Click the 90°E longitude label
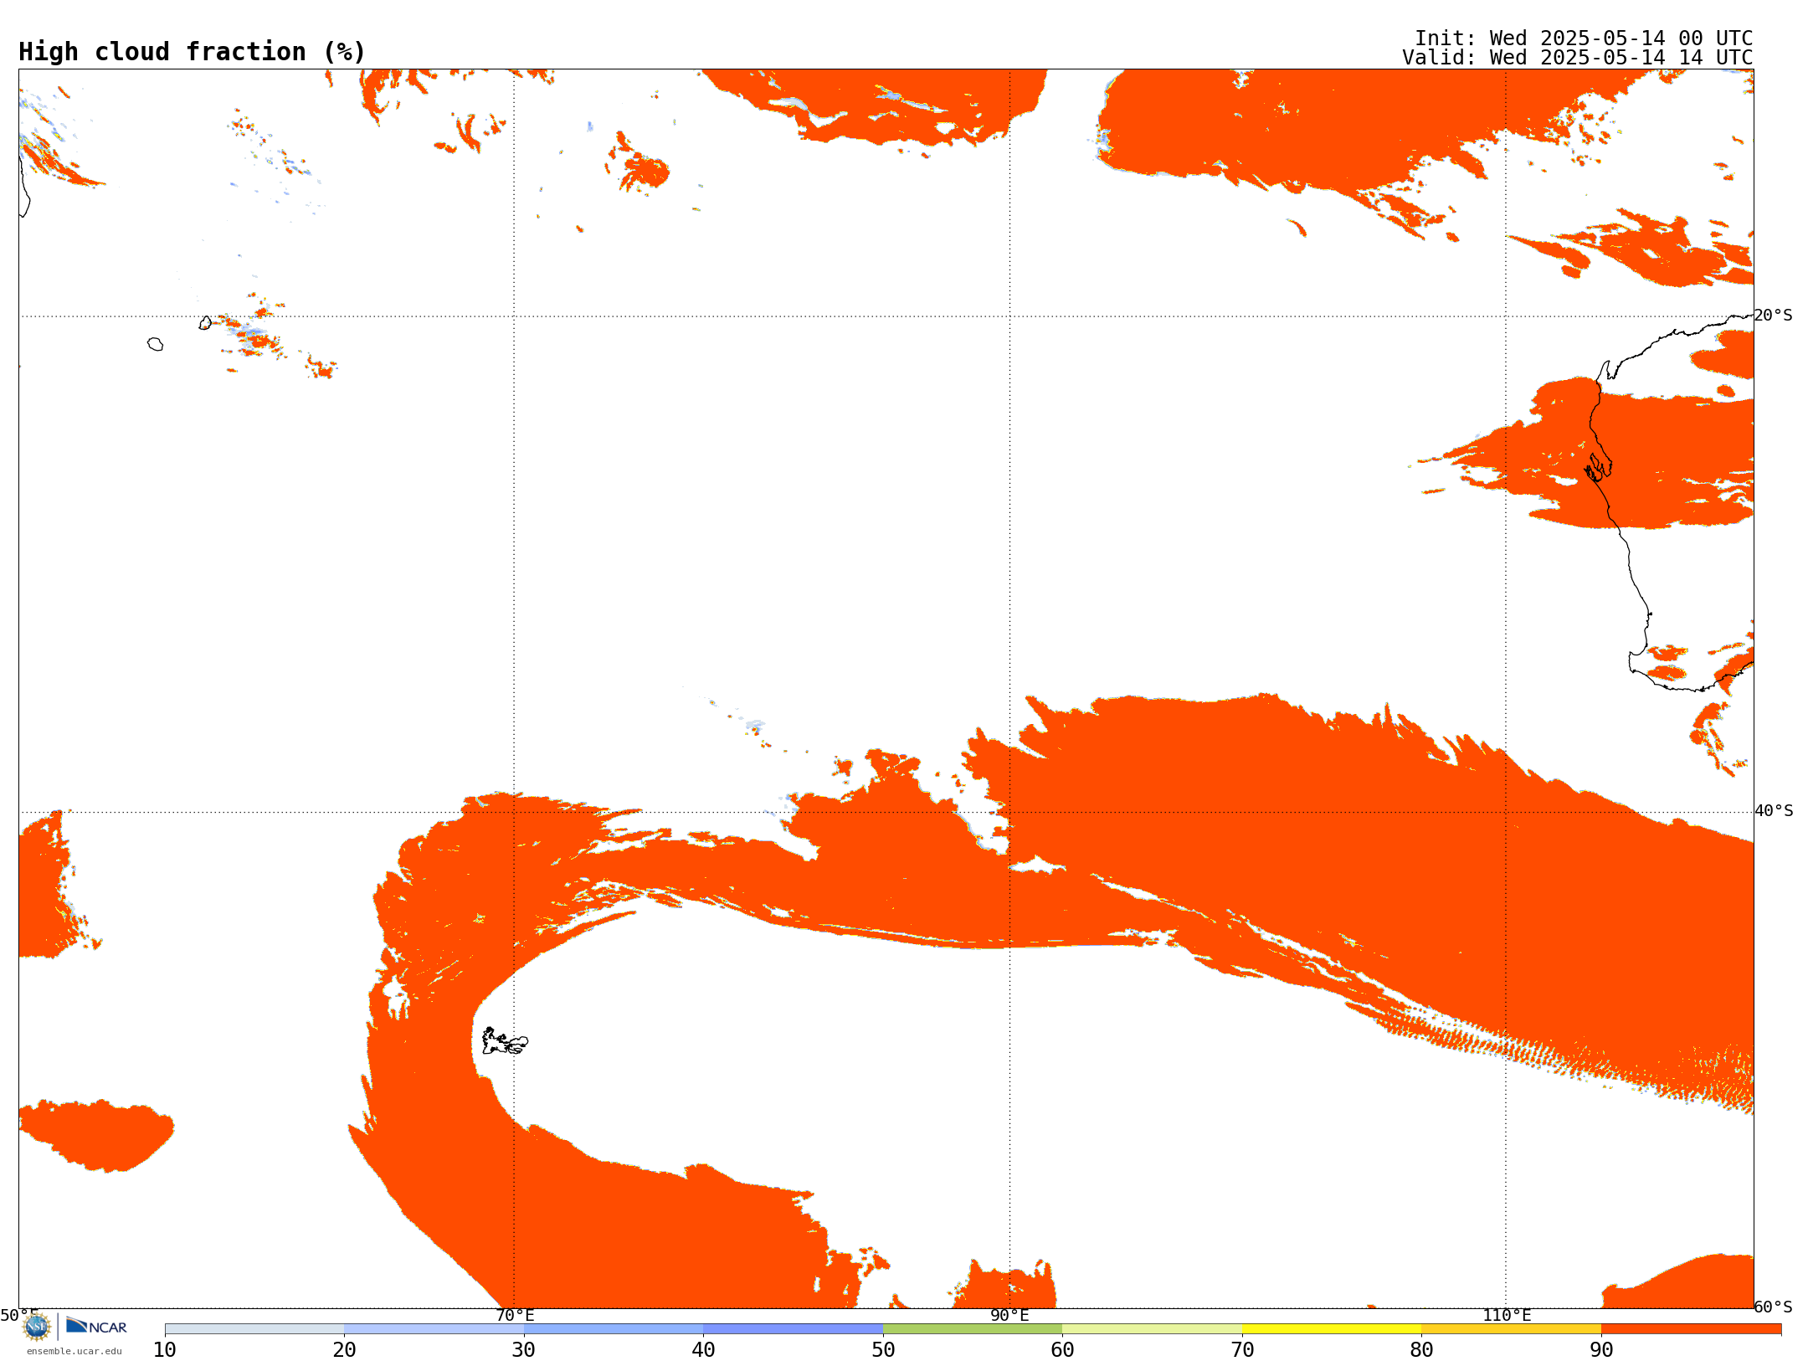This screenshot has height=1361, width=1808. click(x=1009, y=1315)
